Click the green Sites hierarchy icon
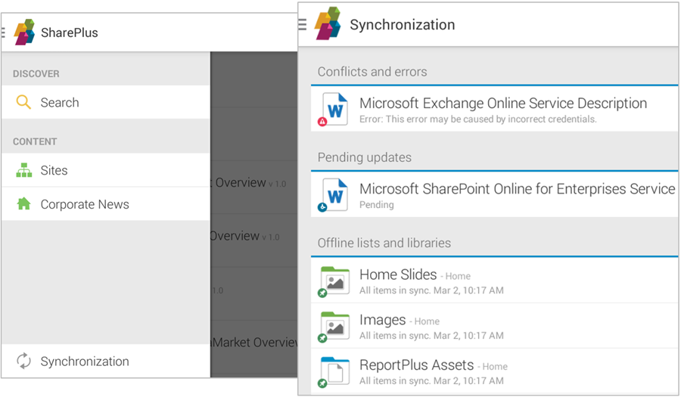The image size is (681, 397). click(24, 171)
